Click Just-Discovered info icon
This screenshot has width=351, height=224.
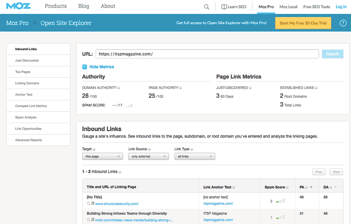[250, 88]
